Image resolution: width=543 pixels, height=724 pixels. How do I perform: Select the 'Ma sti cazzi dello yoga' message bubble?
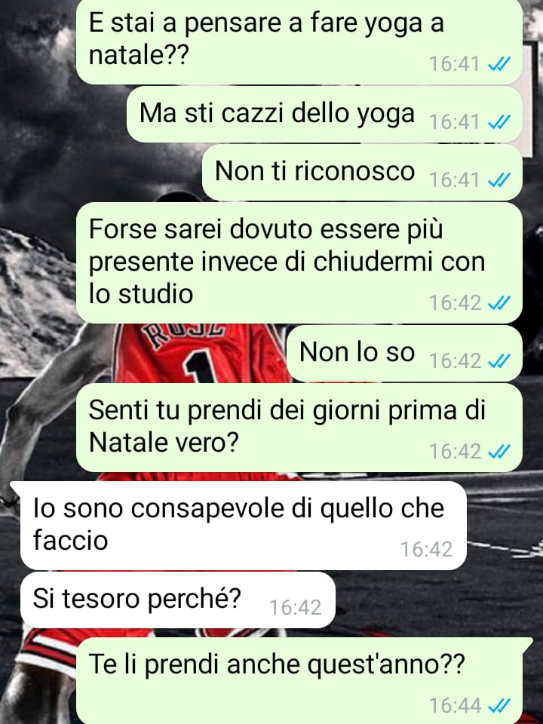point(324,114)
